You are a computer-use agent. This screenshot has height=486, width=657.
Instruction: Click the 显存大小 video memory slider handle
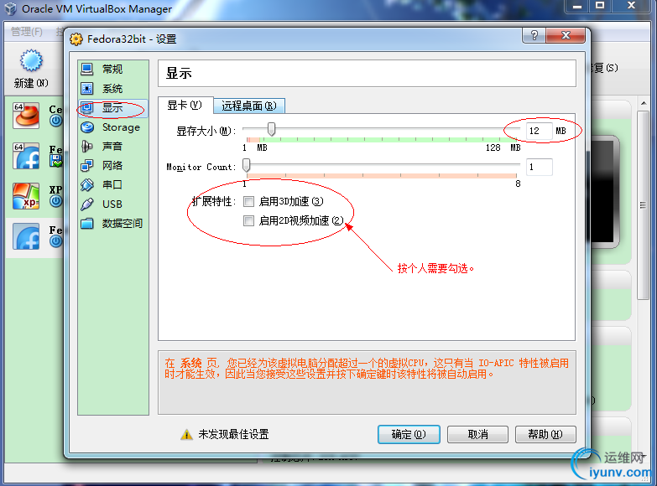click(272, 129)
